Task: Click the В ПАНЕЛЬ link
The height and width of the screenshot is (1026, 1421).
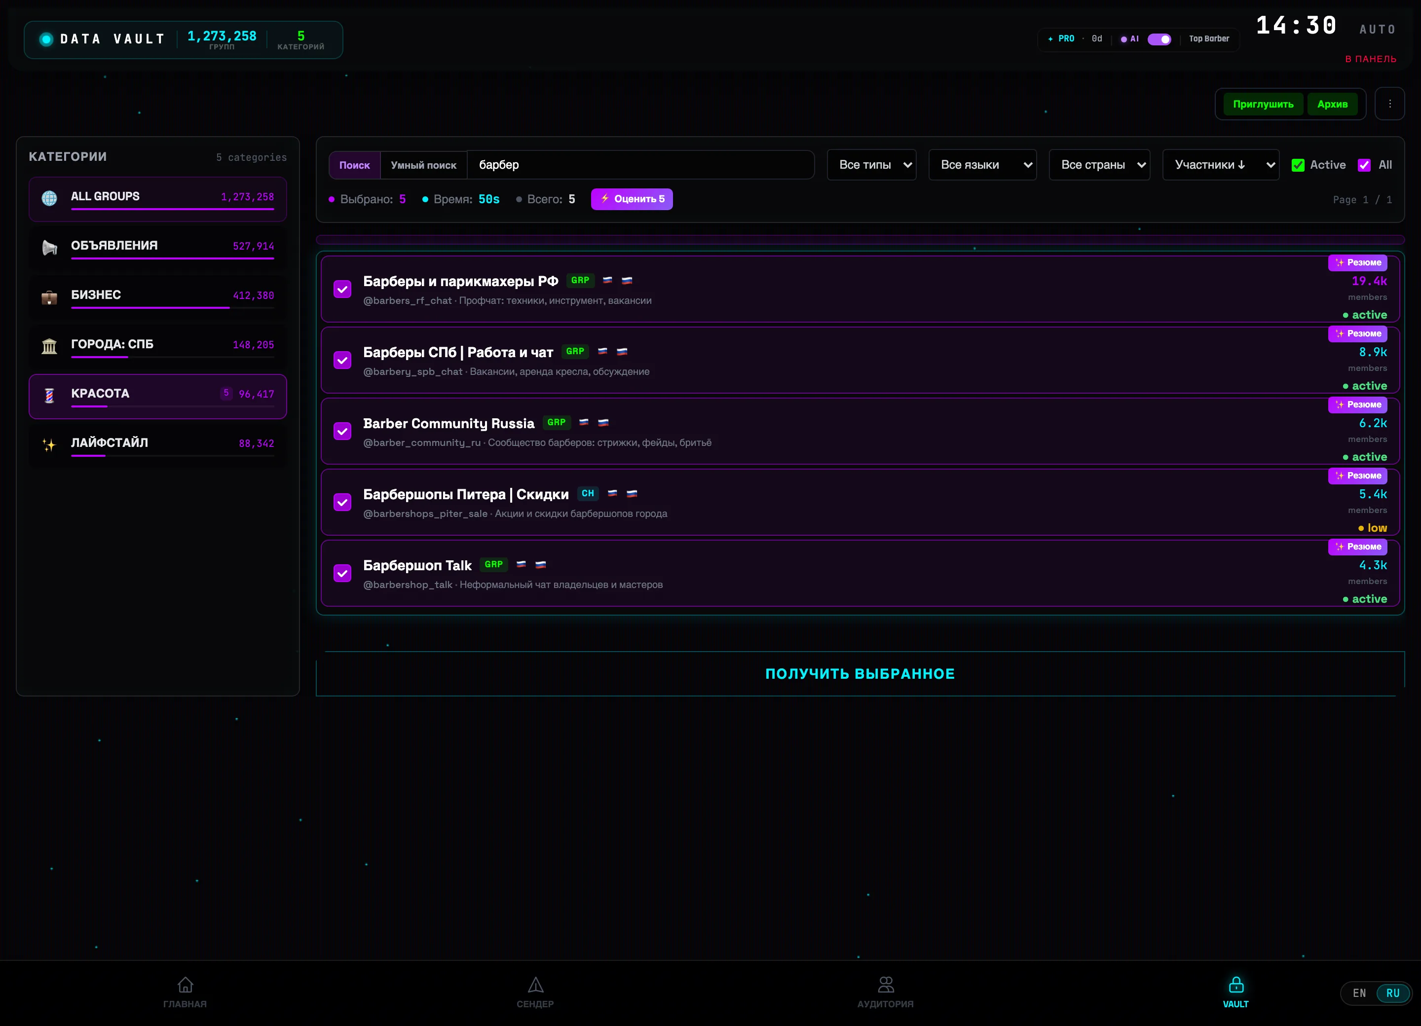Action: click(1370, 59)
